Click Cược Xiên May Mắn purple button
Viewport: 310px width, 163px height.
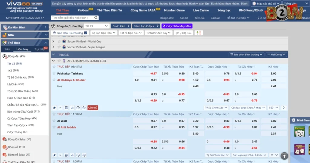pyautogui.click(x=177, y=26)
